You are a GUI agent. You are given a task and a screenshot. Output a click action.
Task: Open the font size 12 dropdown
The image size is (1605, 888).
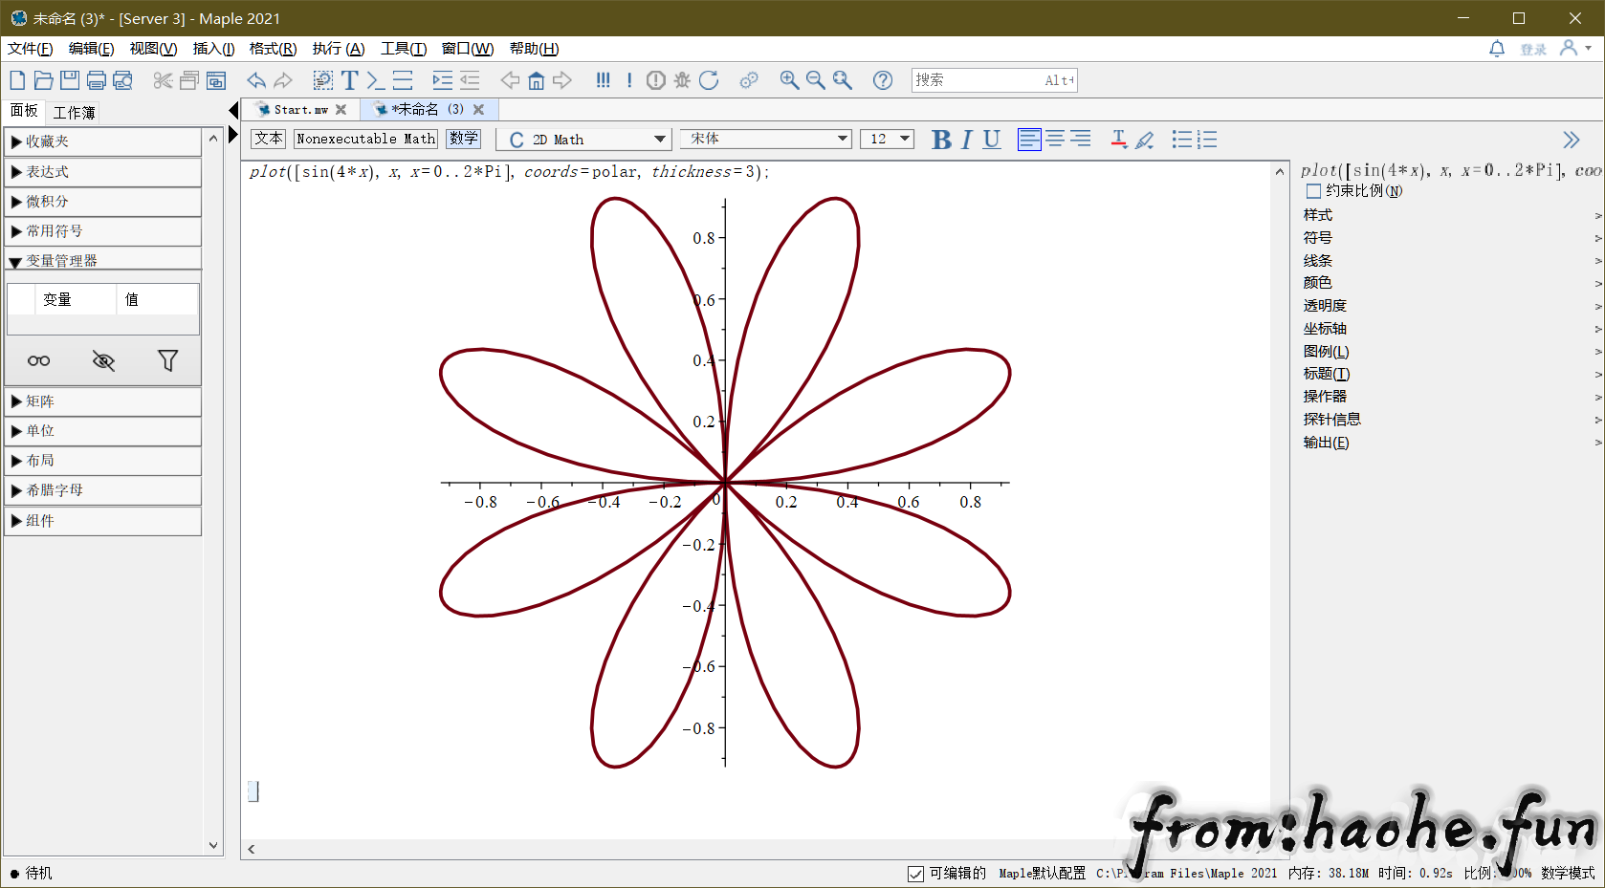[x=888, y=140]
